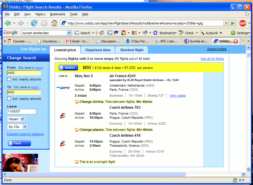Viewport: 253px width, 185px height.
Task: Click the Change planes orange arrow icon
Action: pyautogui.click(x=77, y=130)
